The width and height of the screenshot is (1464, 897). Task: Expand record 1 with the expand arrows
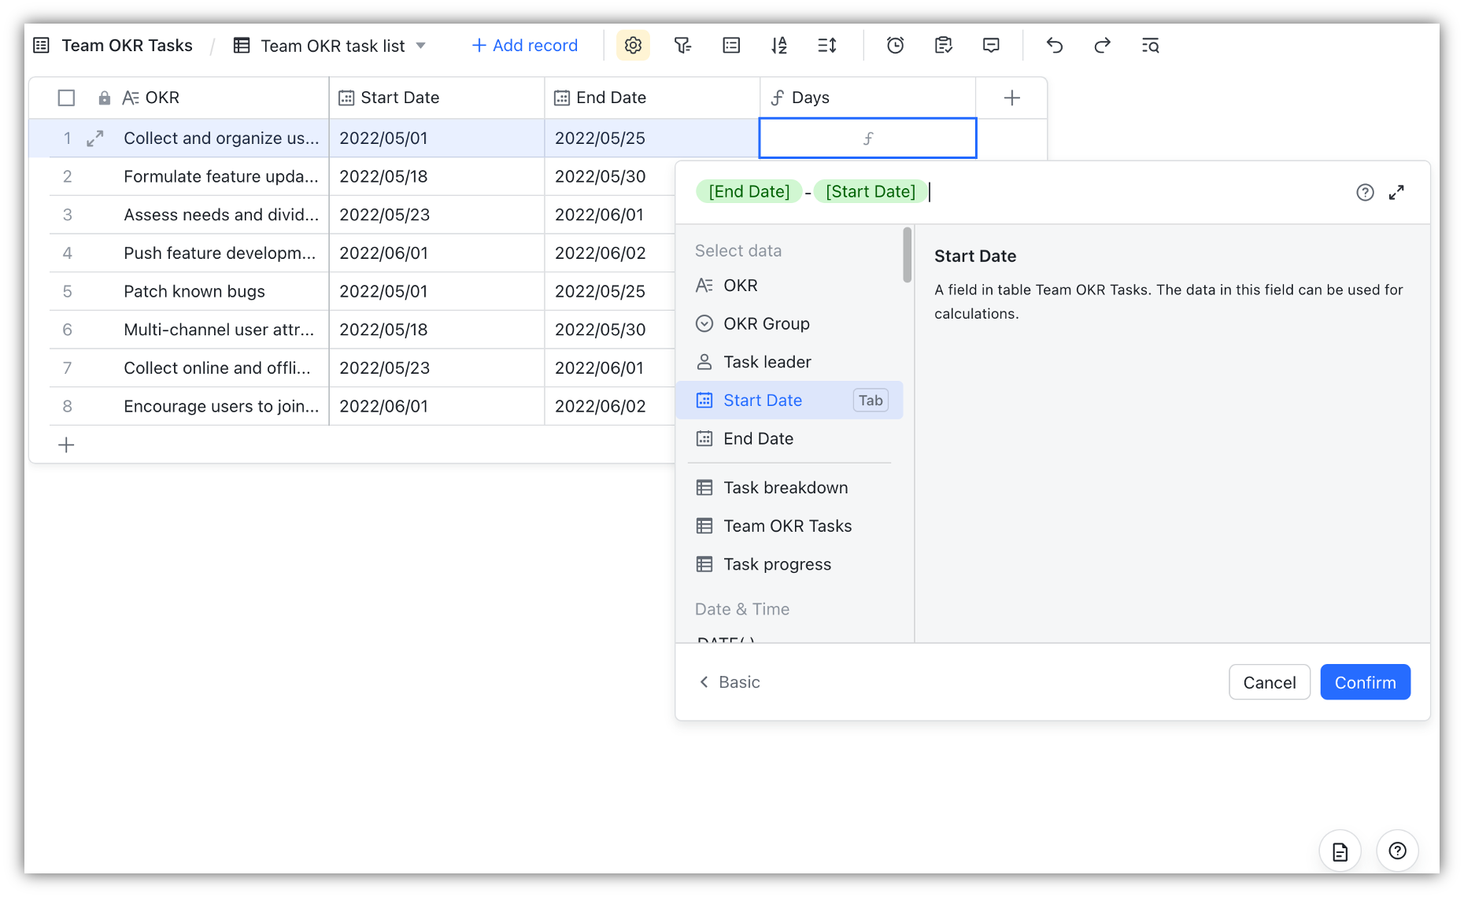(x=95, y=138)
